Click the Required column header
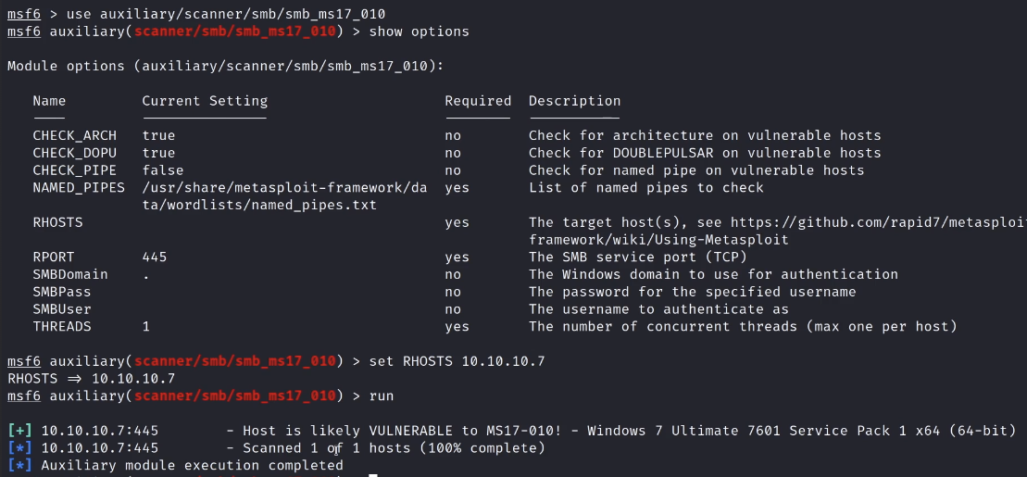 [x=478, y=101]
